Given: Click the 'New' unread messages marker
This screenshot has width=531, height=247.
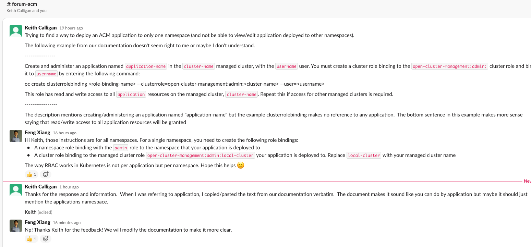Looking at the screenshot, I should 527,181.
